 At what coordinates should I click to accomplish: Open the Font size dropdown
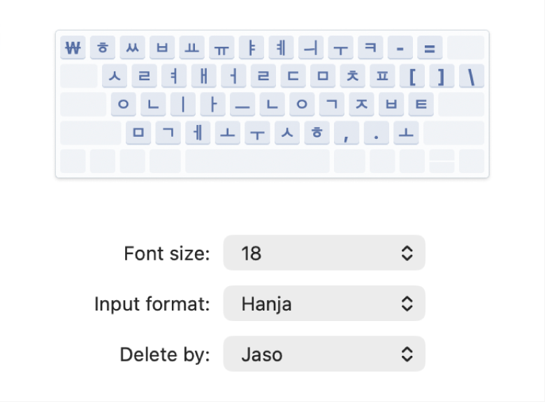coord(324,253)
